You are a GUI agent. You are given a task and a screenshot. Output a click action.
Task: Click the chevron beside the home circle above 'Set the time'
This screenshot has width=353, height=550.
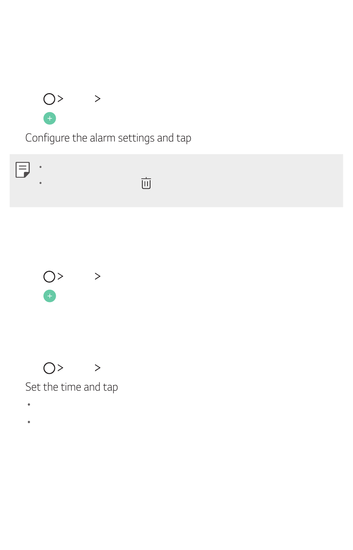pyautogui.click(x=61, y=368)
